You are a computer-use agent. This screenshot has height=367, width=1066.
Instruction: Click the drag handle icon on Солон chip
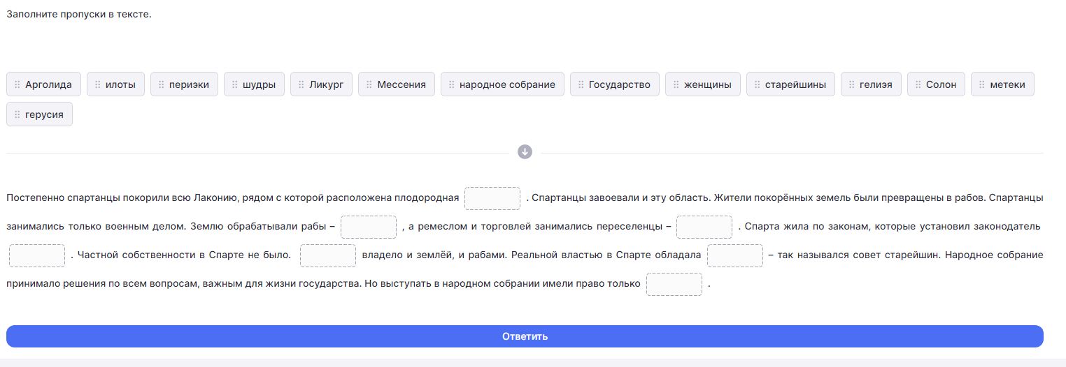coord(918,84)
